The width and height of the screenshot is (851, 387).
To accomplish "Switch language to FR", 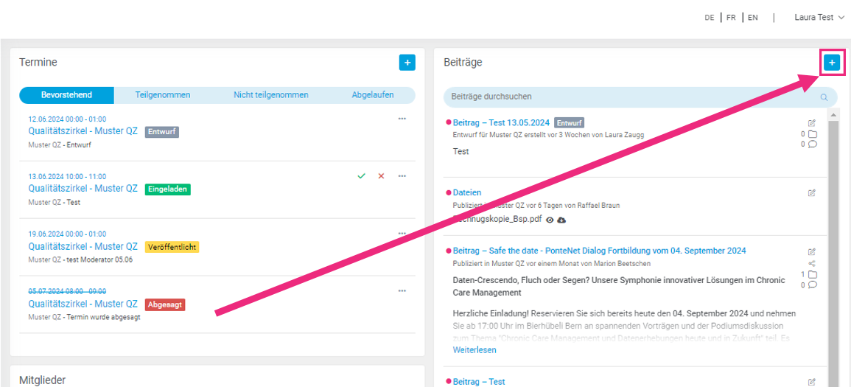I will tap(731, 18).
